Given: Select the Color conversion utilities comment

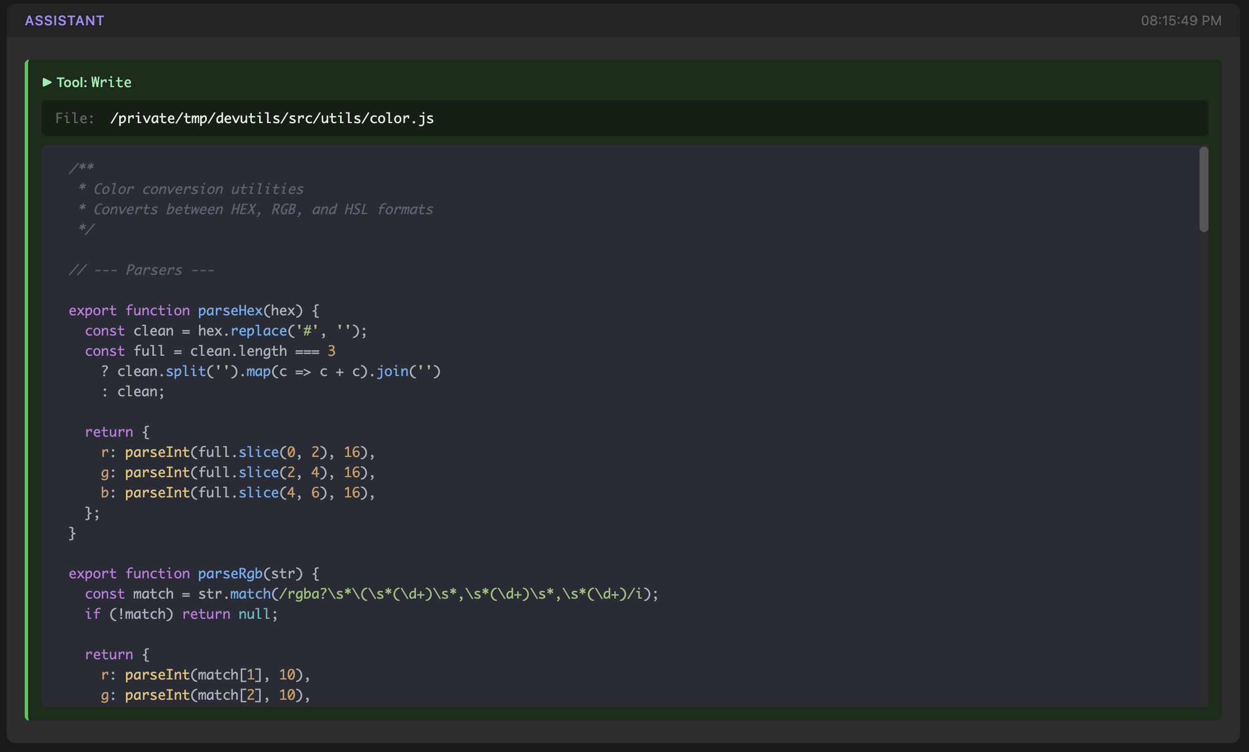Looking at the screenshot, I should [198, 189].
